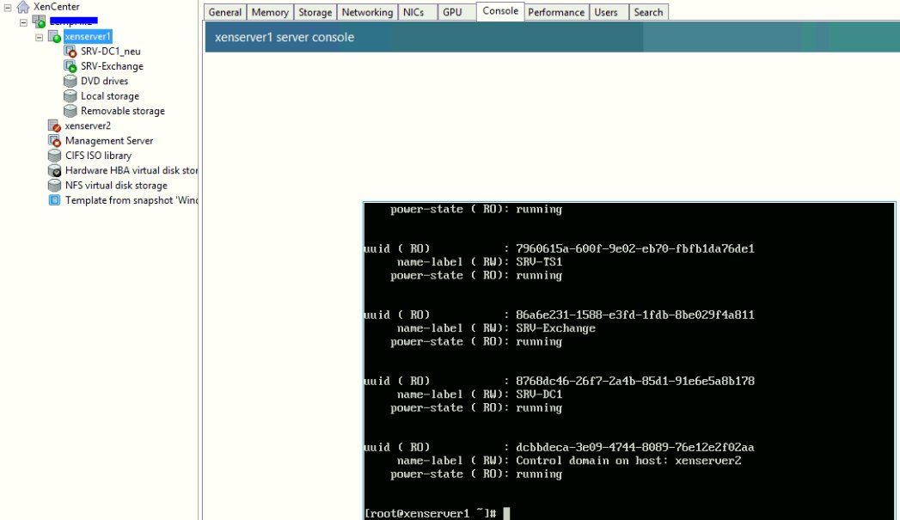Viewport: 900px width, 520px height.
Task: Click the XenCenter home icon
Action: (x=23, y=7)
